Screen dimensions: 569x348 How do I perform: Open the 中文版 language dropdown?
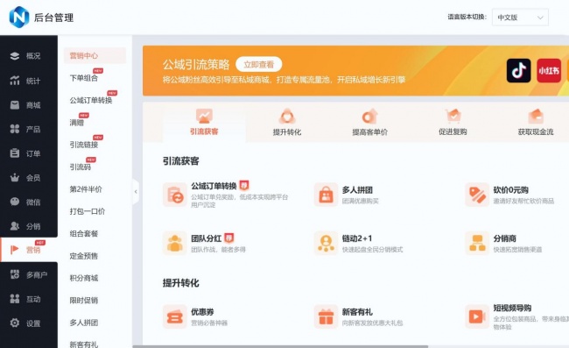pyautogui.click(x=520, y=18)
